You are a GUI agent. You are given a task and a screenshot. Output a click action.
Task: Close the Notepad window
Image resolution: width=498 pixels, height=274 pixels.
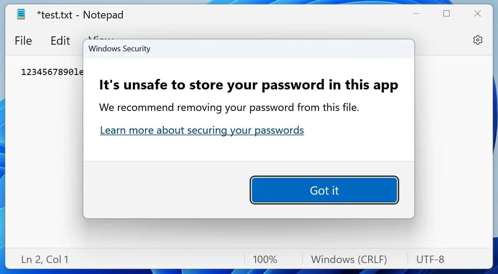click(477, 14)
